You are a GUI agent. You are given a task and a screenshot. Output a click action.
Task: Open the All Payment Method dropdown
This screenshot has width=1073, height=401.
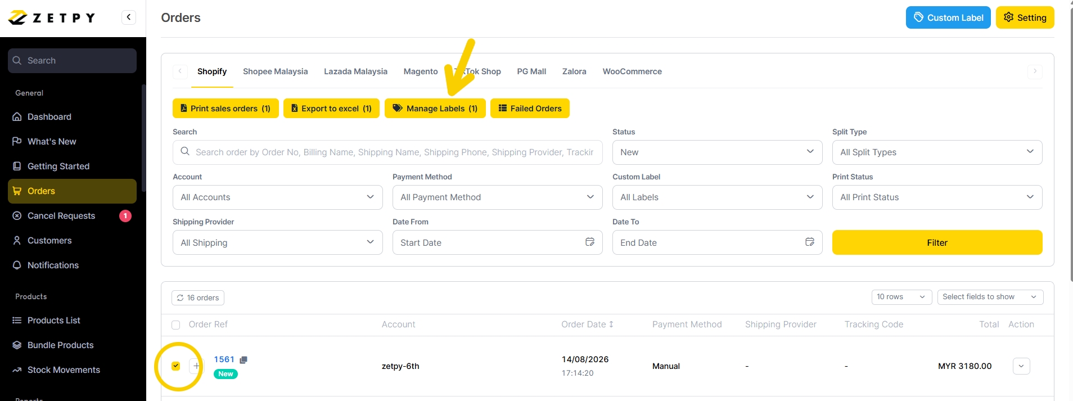(497, 197)
